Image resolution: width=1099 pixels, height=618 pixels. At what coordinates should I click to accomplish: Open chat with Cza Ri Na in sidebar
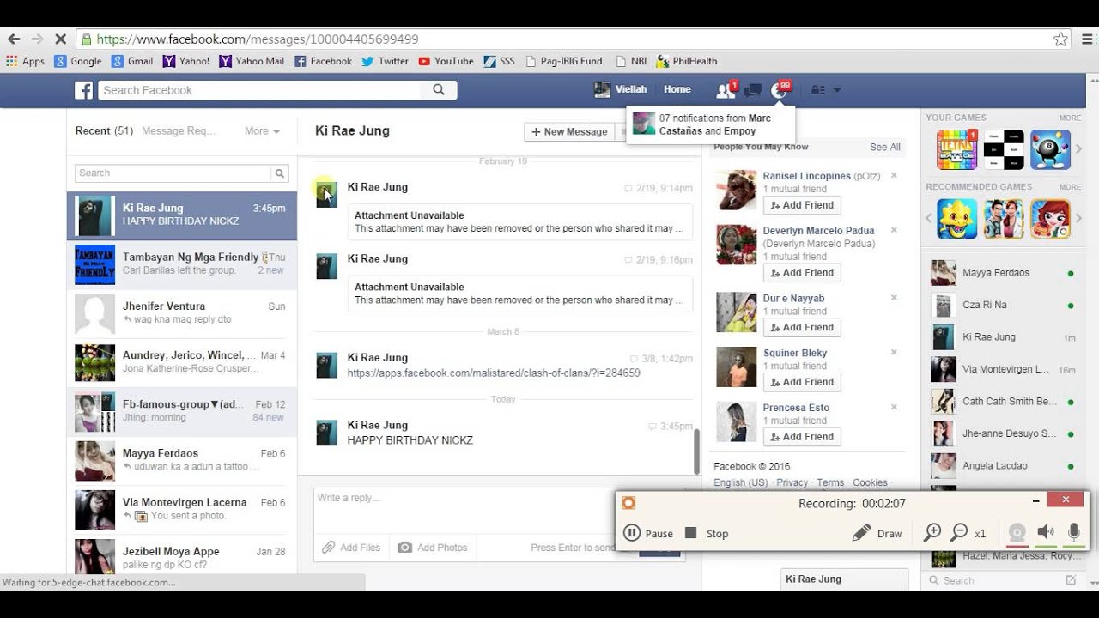pyautogui.click(x=1005, y=305)
